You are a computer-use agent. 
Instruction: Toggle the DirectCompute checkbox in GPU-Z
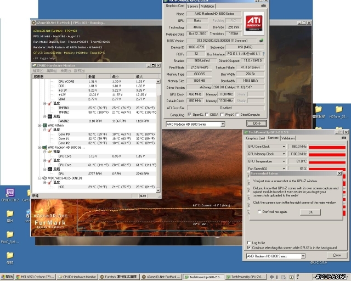coord(237,115)
